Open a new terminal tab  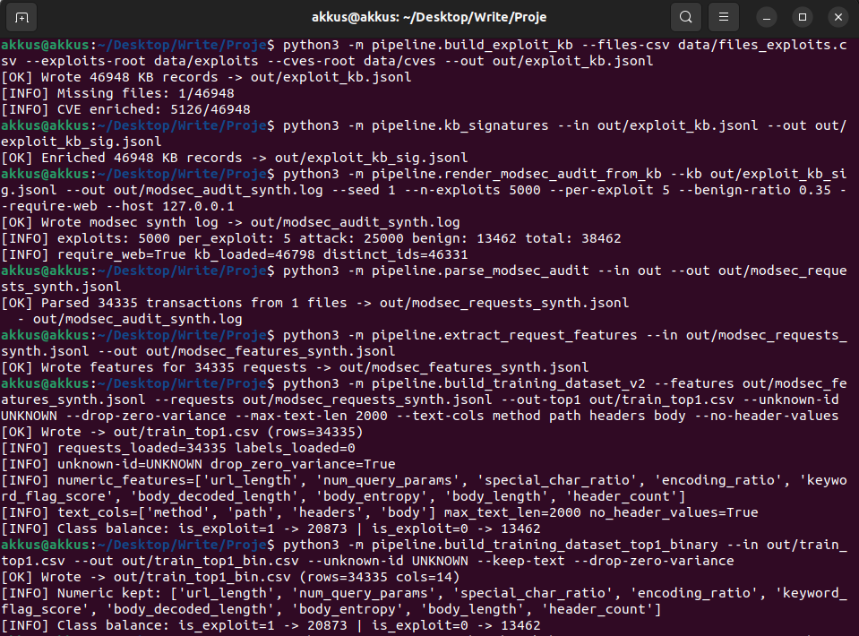(22, 17)
